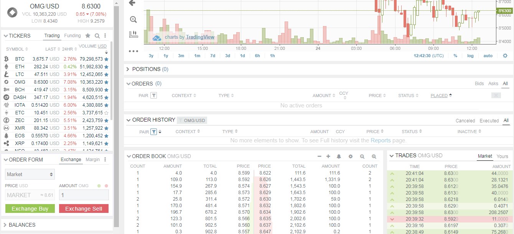Image resolution: width=514 pixels, height=234 pixels.
Task: Expand the POSITIONS section
Action: click(127, 69)
